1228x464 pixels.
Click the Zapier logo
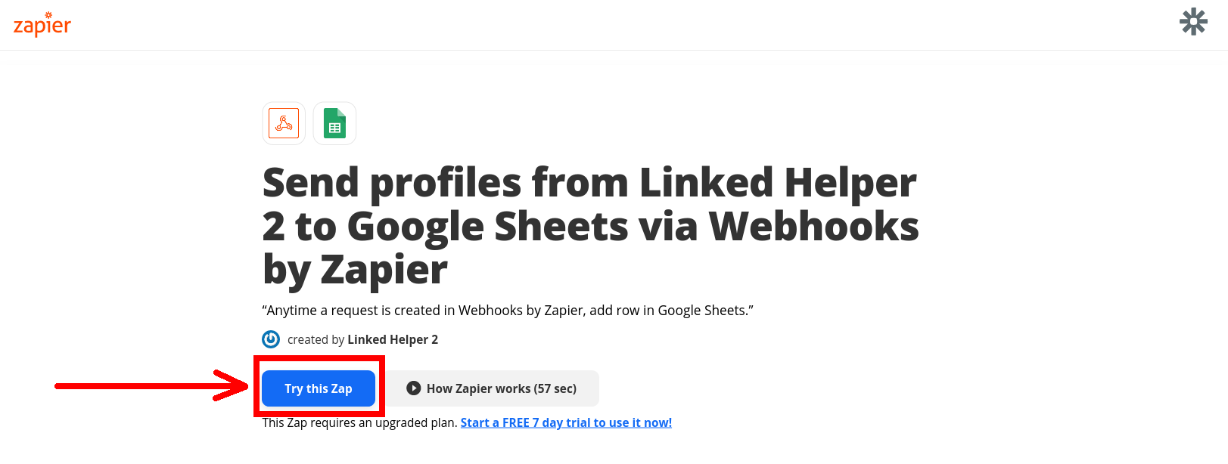click(42, 24)
